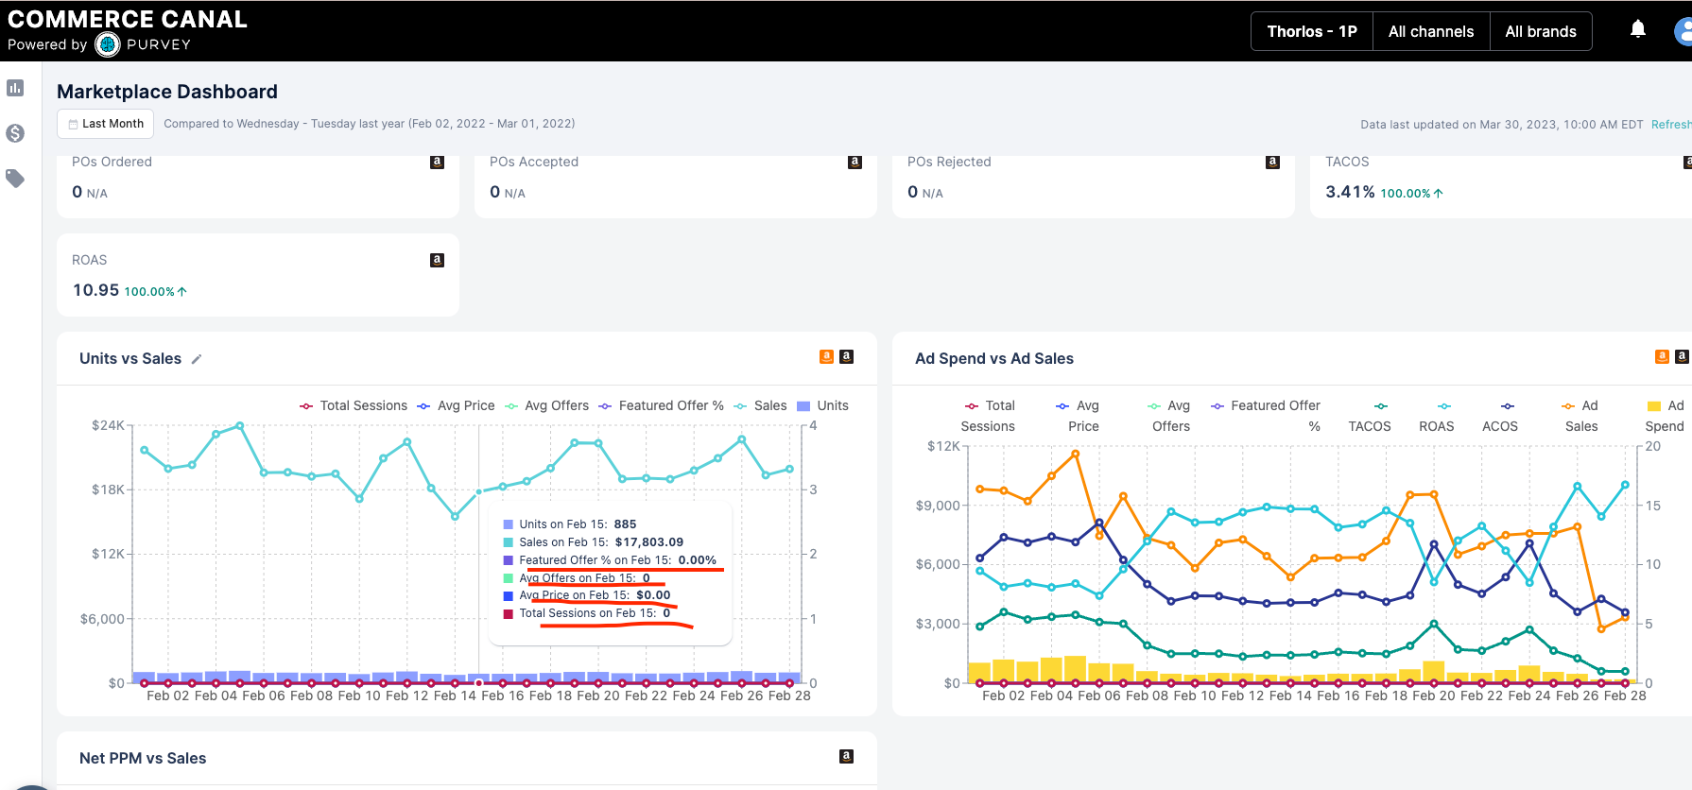The width and height of the screenshot is (1692, 790).
Task: Open the Thorlos - 1P account selector
Action: [1311, 31]
